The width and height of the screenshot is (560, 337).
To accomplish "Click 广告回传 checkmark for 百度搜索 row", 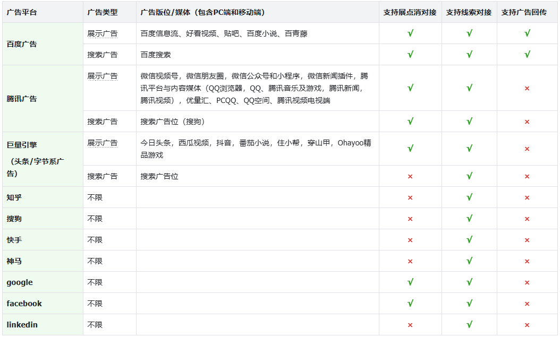I will pyautogui.click(x=527, y=54).
